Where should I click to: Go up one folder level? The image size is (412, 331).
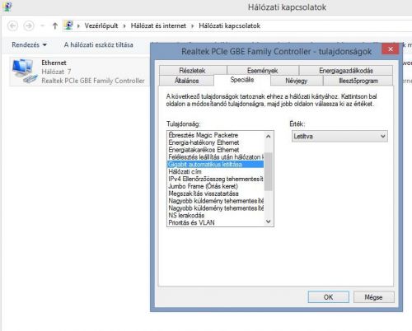[55, 26]
